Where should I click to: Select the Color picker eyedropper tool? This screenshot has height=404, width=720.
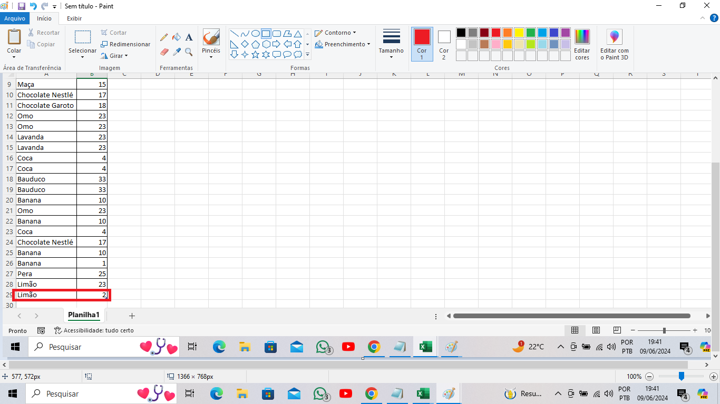[177, 52]
